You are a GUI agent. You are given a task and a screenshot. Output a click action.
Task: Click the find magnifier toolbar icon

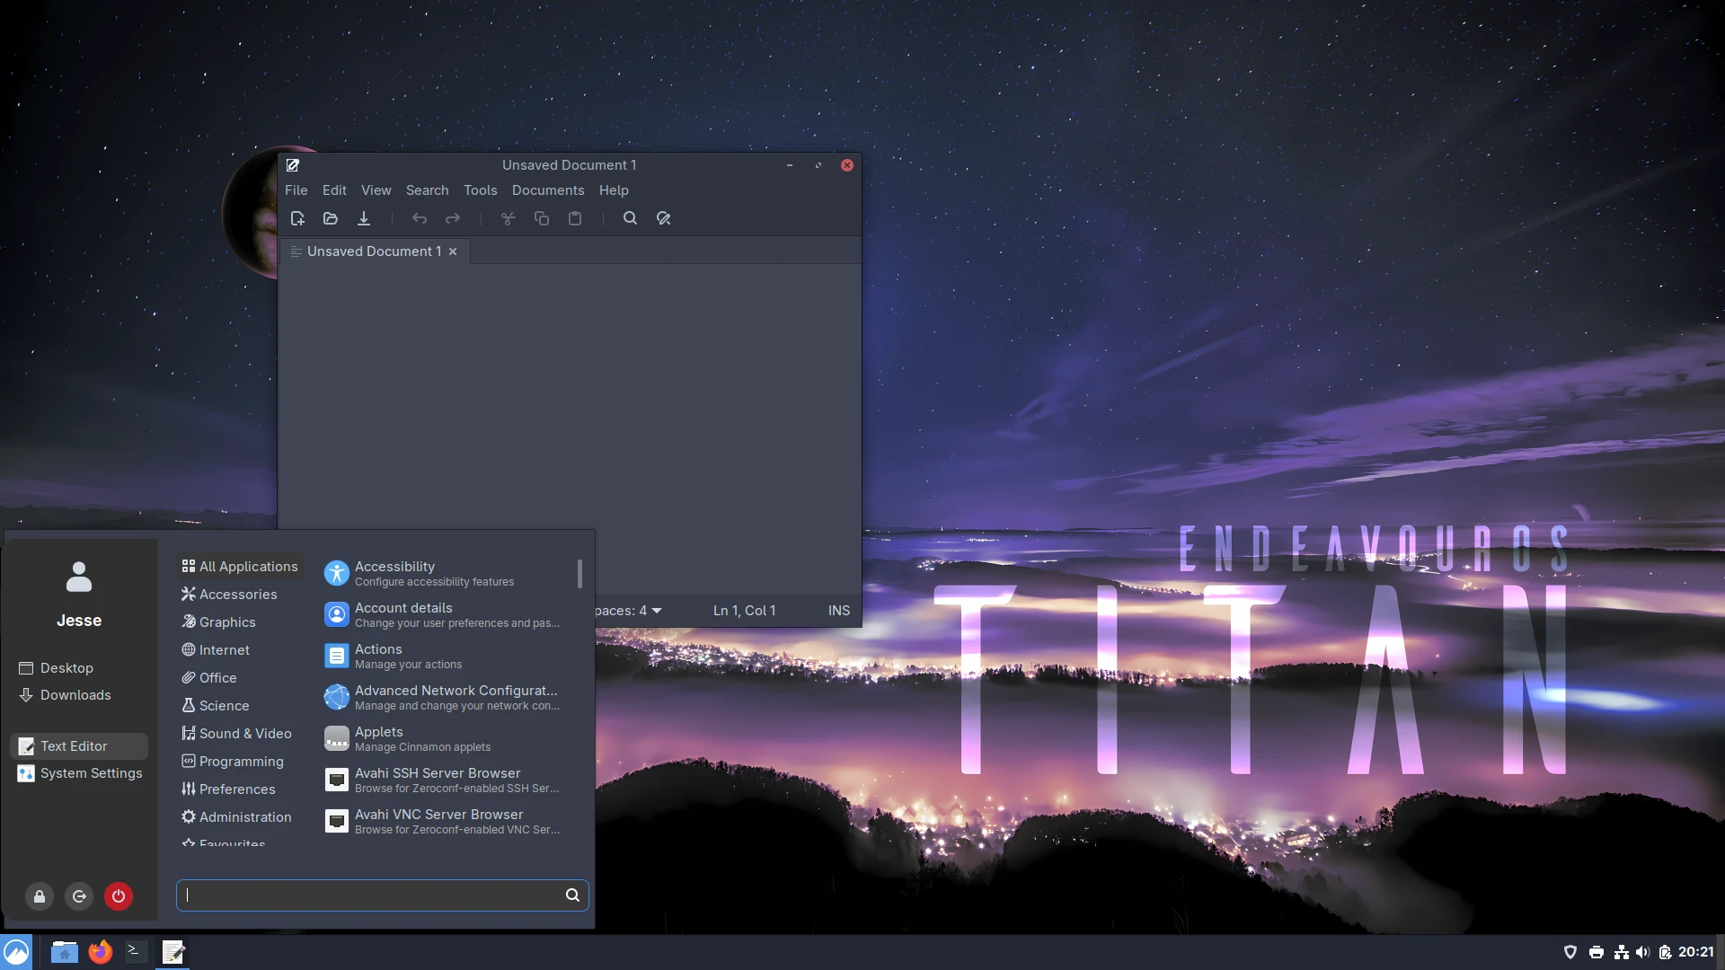(x=630, y=218)
